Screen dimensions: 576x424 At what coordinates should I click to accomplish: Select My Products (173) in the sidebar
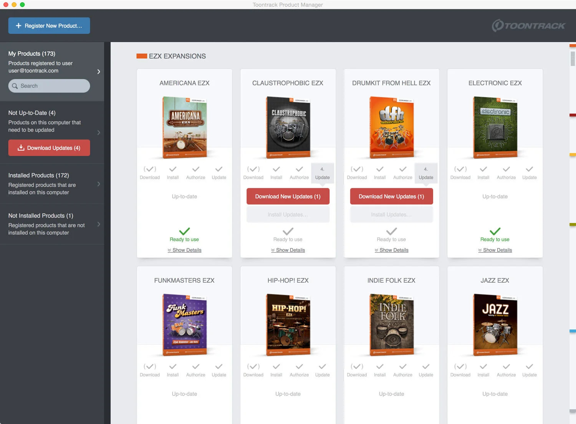(x=32, y=53)
